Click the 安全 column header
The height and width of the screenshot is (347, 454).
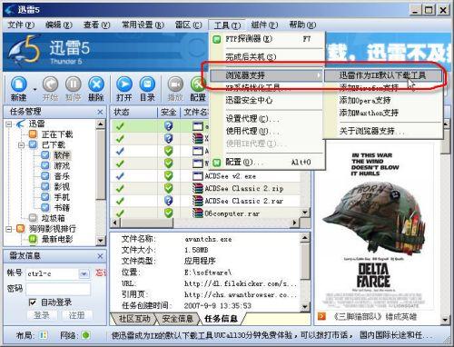pos(169,112)
